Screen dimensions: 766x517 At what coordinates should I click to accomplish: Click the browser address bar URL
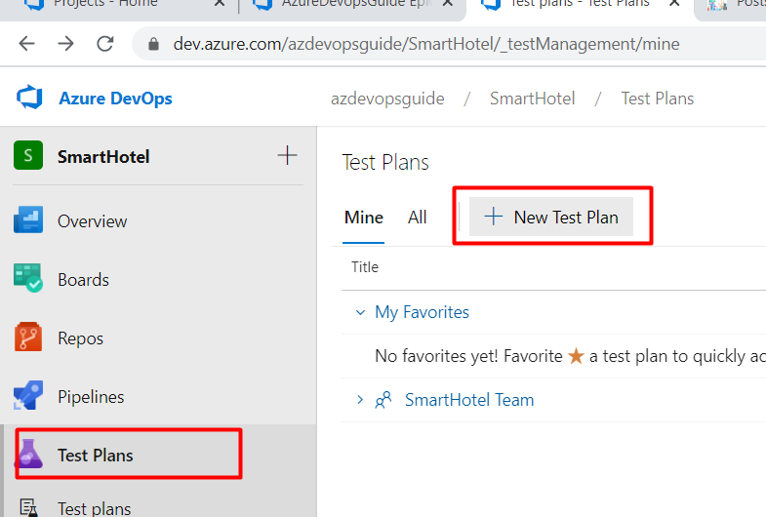(426, 44)
